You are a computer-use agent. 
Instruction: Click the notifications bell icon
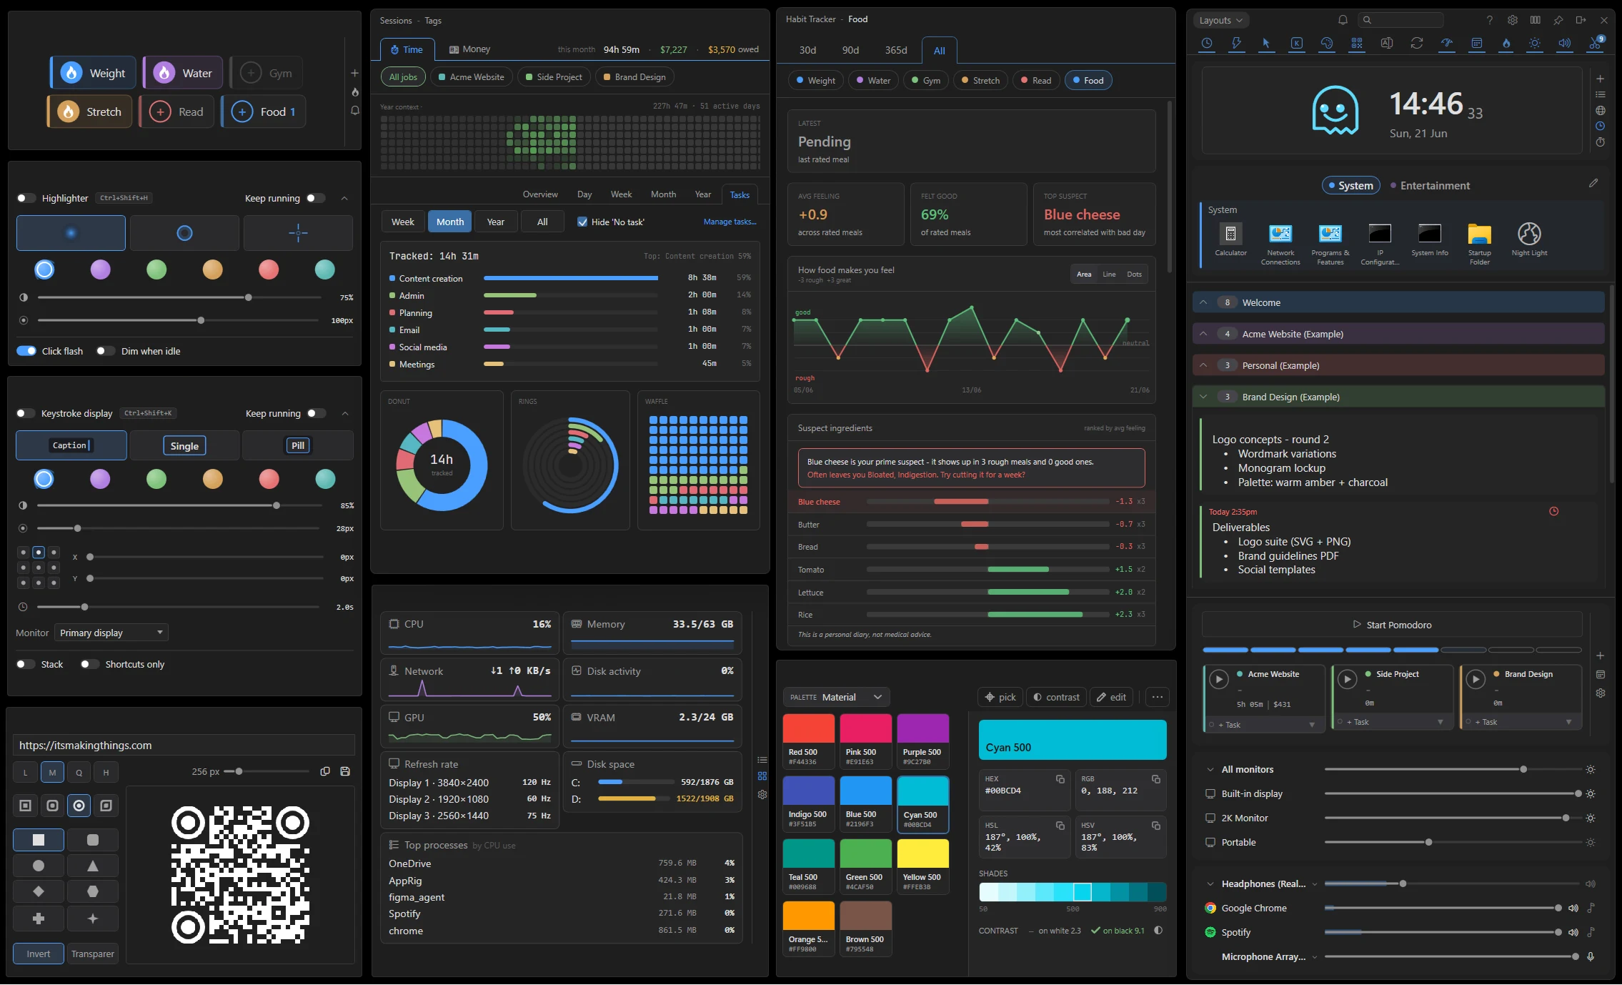coord(1343,20)
